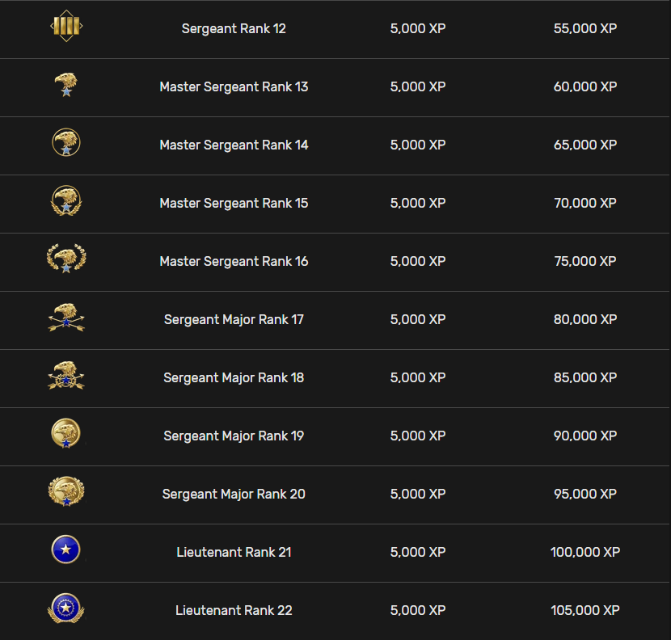Viewport: 671px width, 640px height.
Task: Click the 5,000 XP value for Rank 19
Action: [418, 436]
